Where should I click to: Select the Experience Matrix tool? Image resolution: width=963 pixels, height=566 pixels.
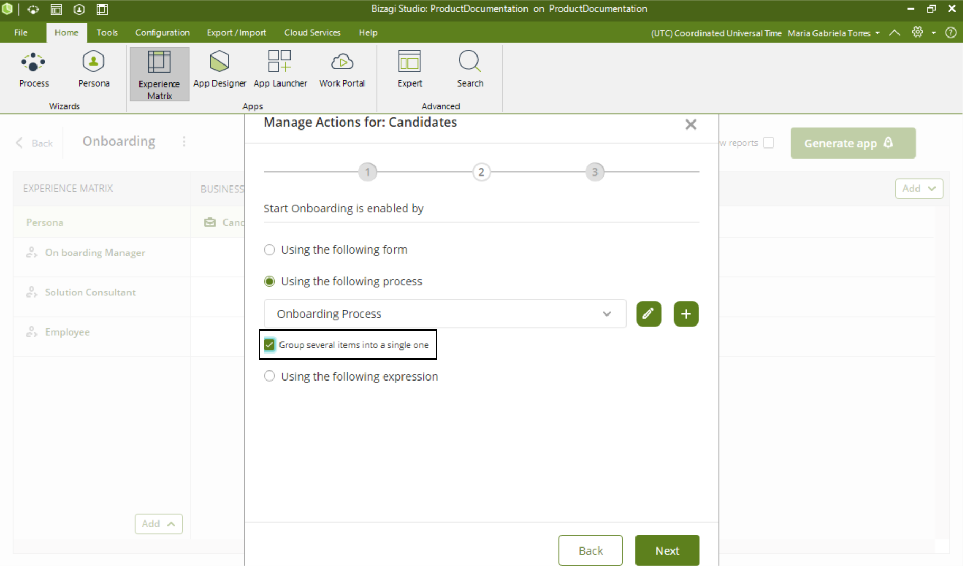[x=160, y=74]
